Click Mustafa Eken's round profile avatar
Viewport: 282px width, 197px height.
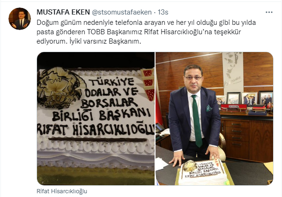[20, 19]
